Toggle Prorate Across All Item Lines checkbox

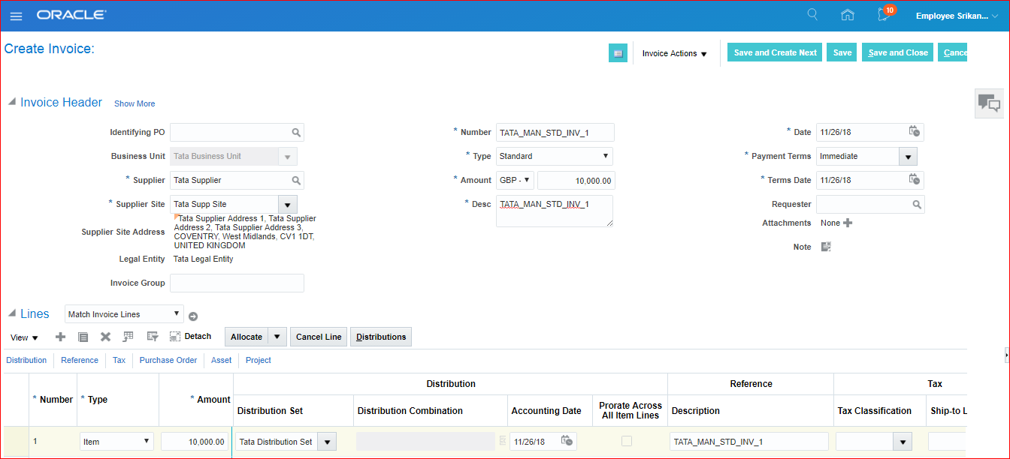(x=626, y=442)
